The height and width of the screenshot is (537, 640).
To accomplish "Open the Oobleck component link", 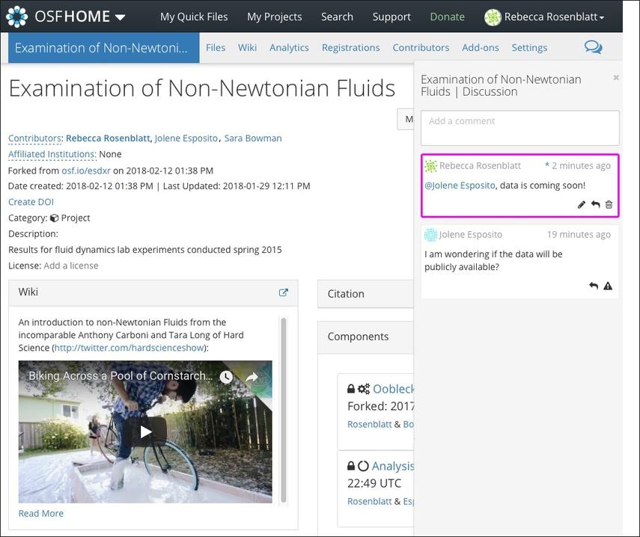I will 393,389.
